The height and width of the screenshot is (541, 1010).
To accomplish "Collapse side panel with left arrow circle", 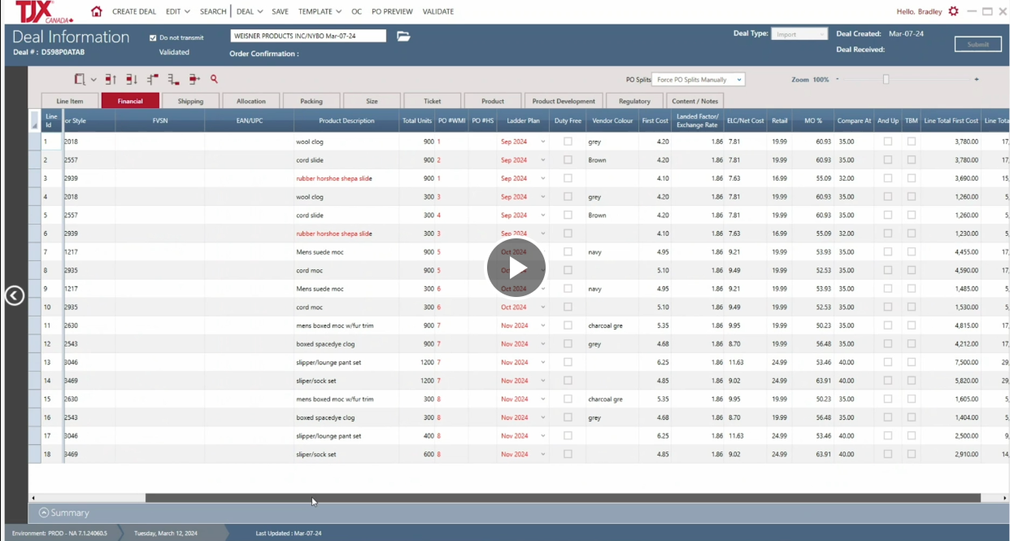I will coord(15,295).
